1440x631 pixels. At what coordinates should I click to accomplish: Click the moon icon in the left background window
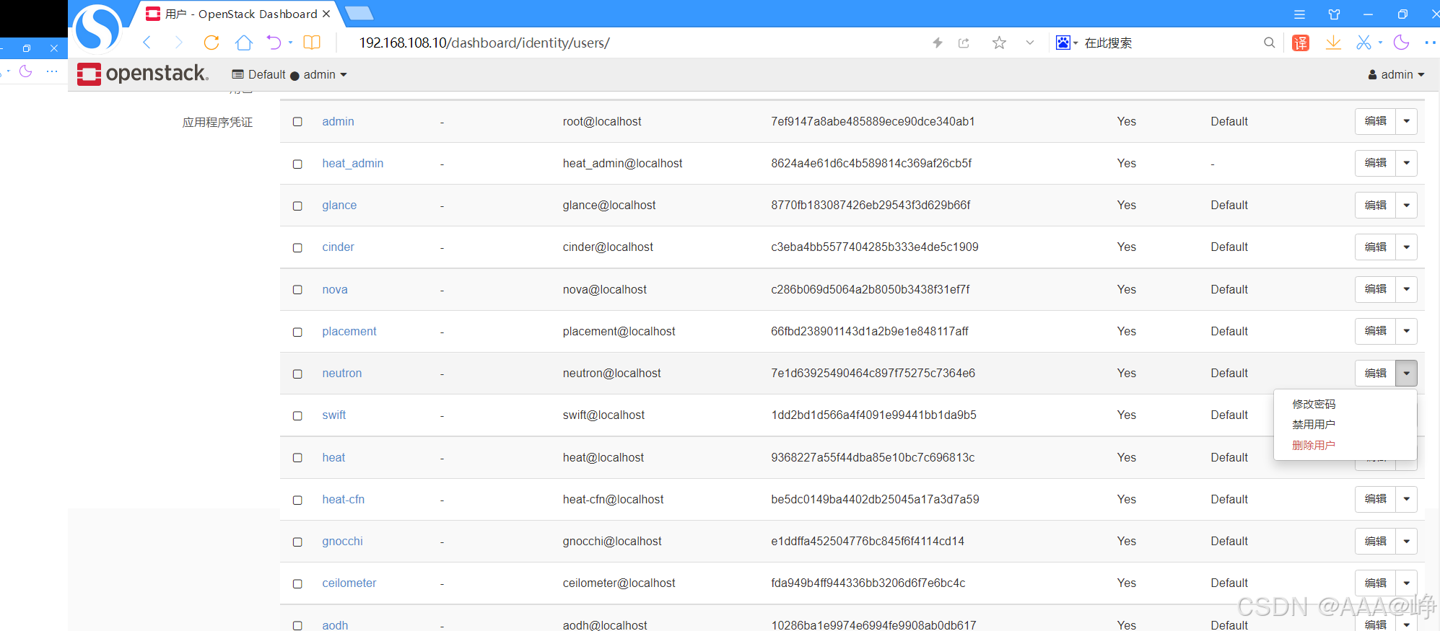point(26,71)
